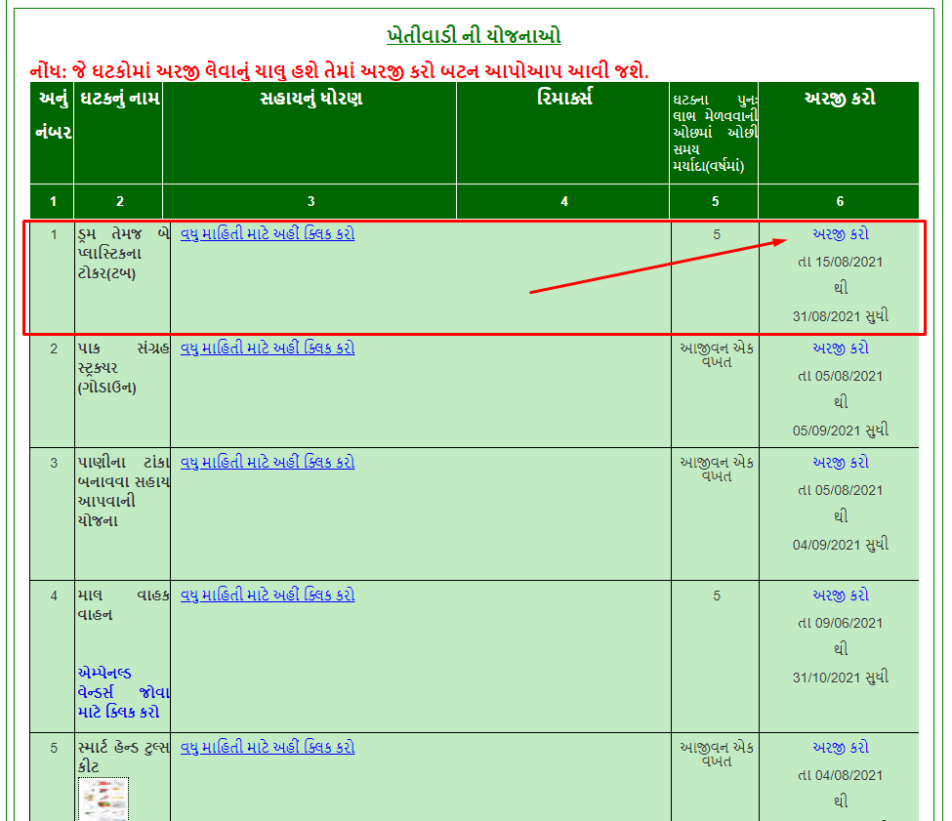952x821 pixels.
Task: Click end date '31/08/2021 સુધી'
Action: point(841,316)
